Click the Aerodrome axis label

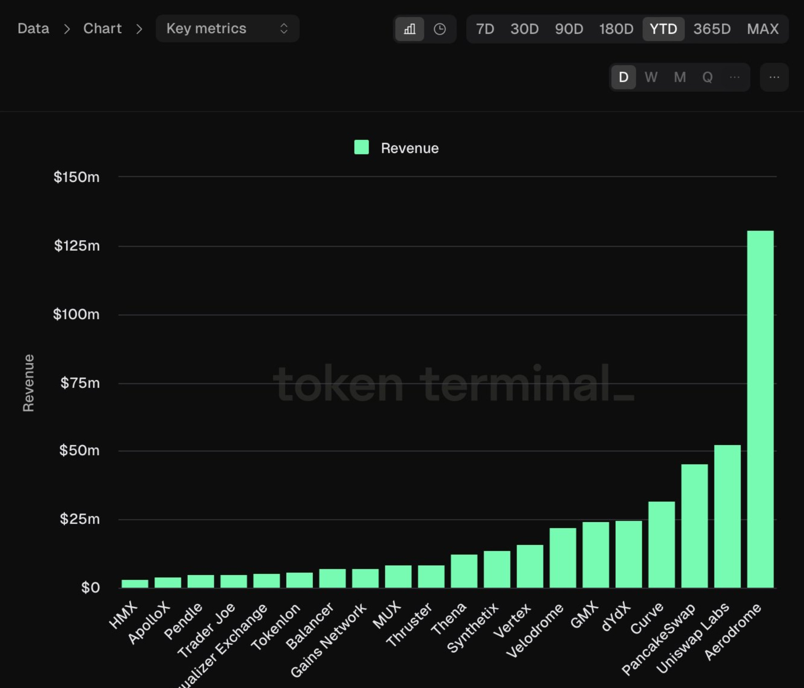coord(733,632)
